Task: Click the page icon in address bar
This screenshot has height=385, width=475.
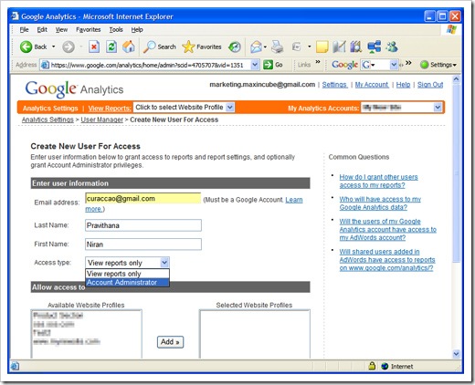Action: tap(45, 65)
